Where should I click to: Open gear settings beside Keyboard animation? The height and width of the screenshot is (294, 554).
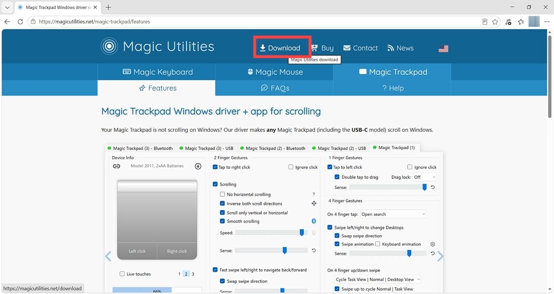pos(432,244)
